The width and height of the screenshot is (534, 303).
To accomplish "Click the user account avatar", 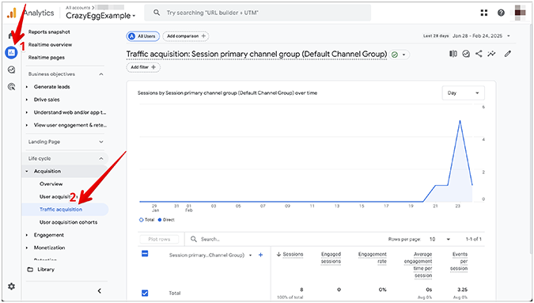I will [520, 13].
